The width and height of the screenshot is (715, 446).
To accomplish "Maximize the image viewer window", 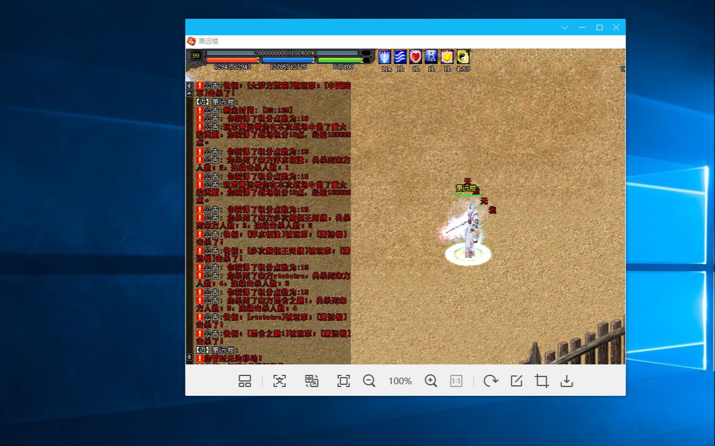I will coord(599,28).
